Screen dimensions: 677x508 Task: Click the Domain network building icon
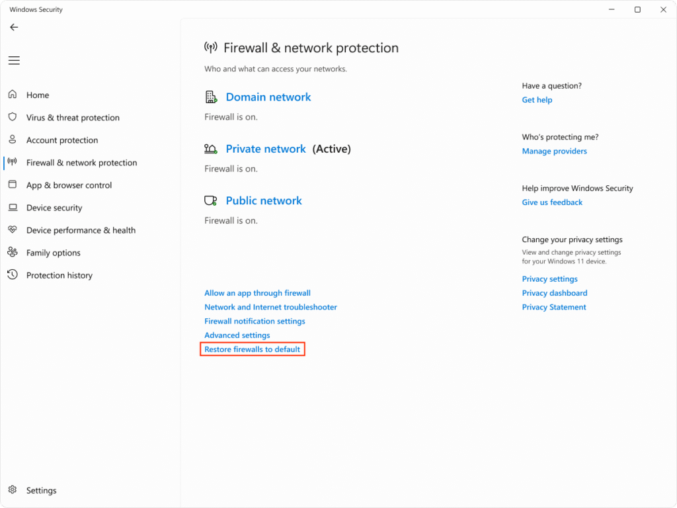click(x=210, y=97)
